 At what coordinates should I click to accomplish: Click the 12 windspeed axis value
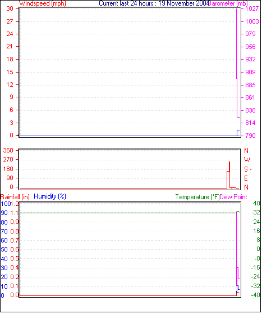[x=10, y=84]
